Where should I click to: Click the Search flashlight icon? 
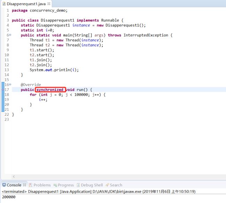pyautogui.click(x=107, y=185)
